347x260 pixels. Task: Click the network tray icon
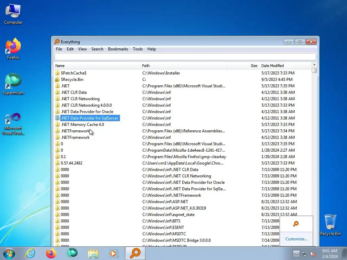[x=305, y=254]
